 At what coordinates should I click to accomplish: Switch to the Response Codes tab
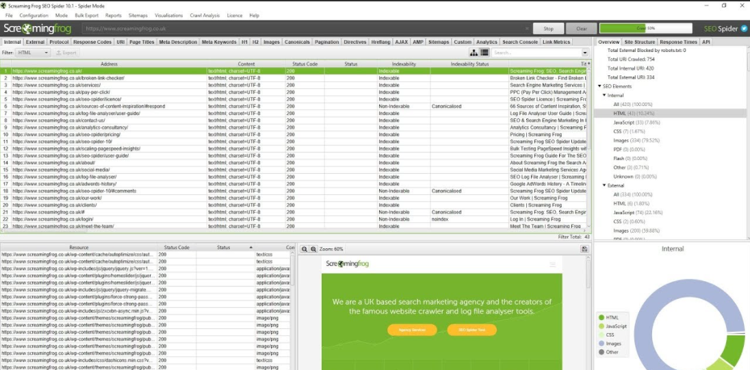click(x=92, y=42)
